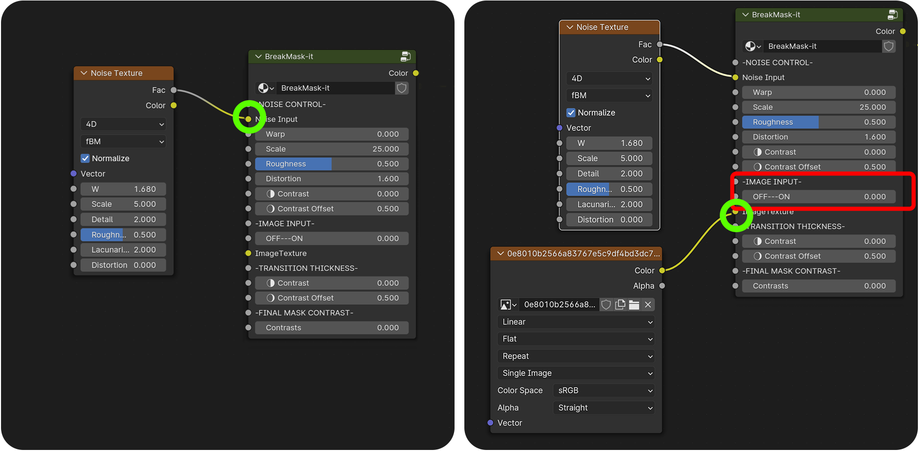The image size is (922, 451).
Task: Collapse the image texture node via header chevron
Action: tap(500, 253)
